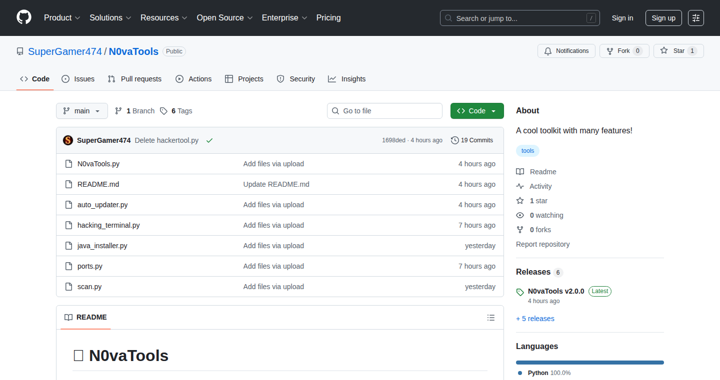The width and height of the screenshot is (720, 380).
Task: Expand the Open Source menu
Action: tap(225, 17)
